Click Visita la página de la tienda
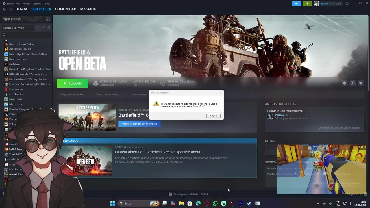The width and height of the screenshot is (370, 208). tap(139, 124)
